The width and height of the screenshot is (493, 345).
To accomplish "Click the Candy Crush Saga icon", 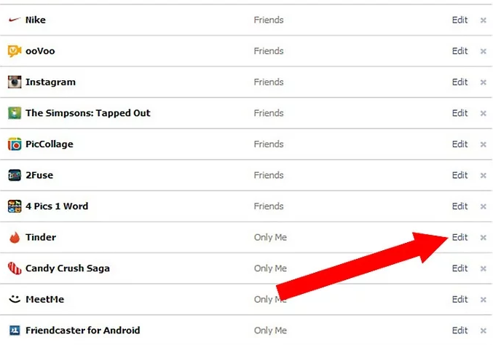I will pos(14,268).
